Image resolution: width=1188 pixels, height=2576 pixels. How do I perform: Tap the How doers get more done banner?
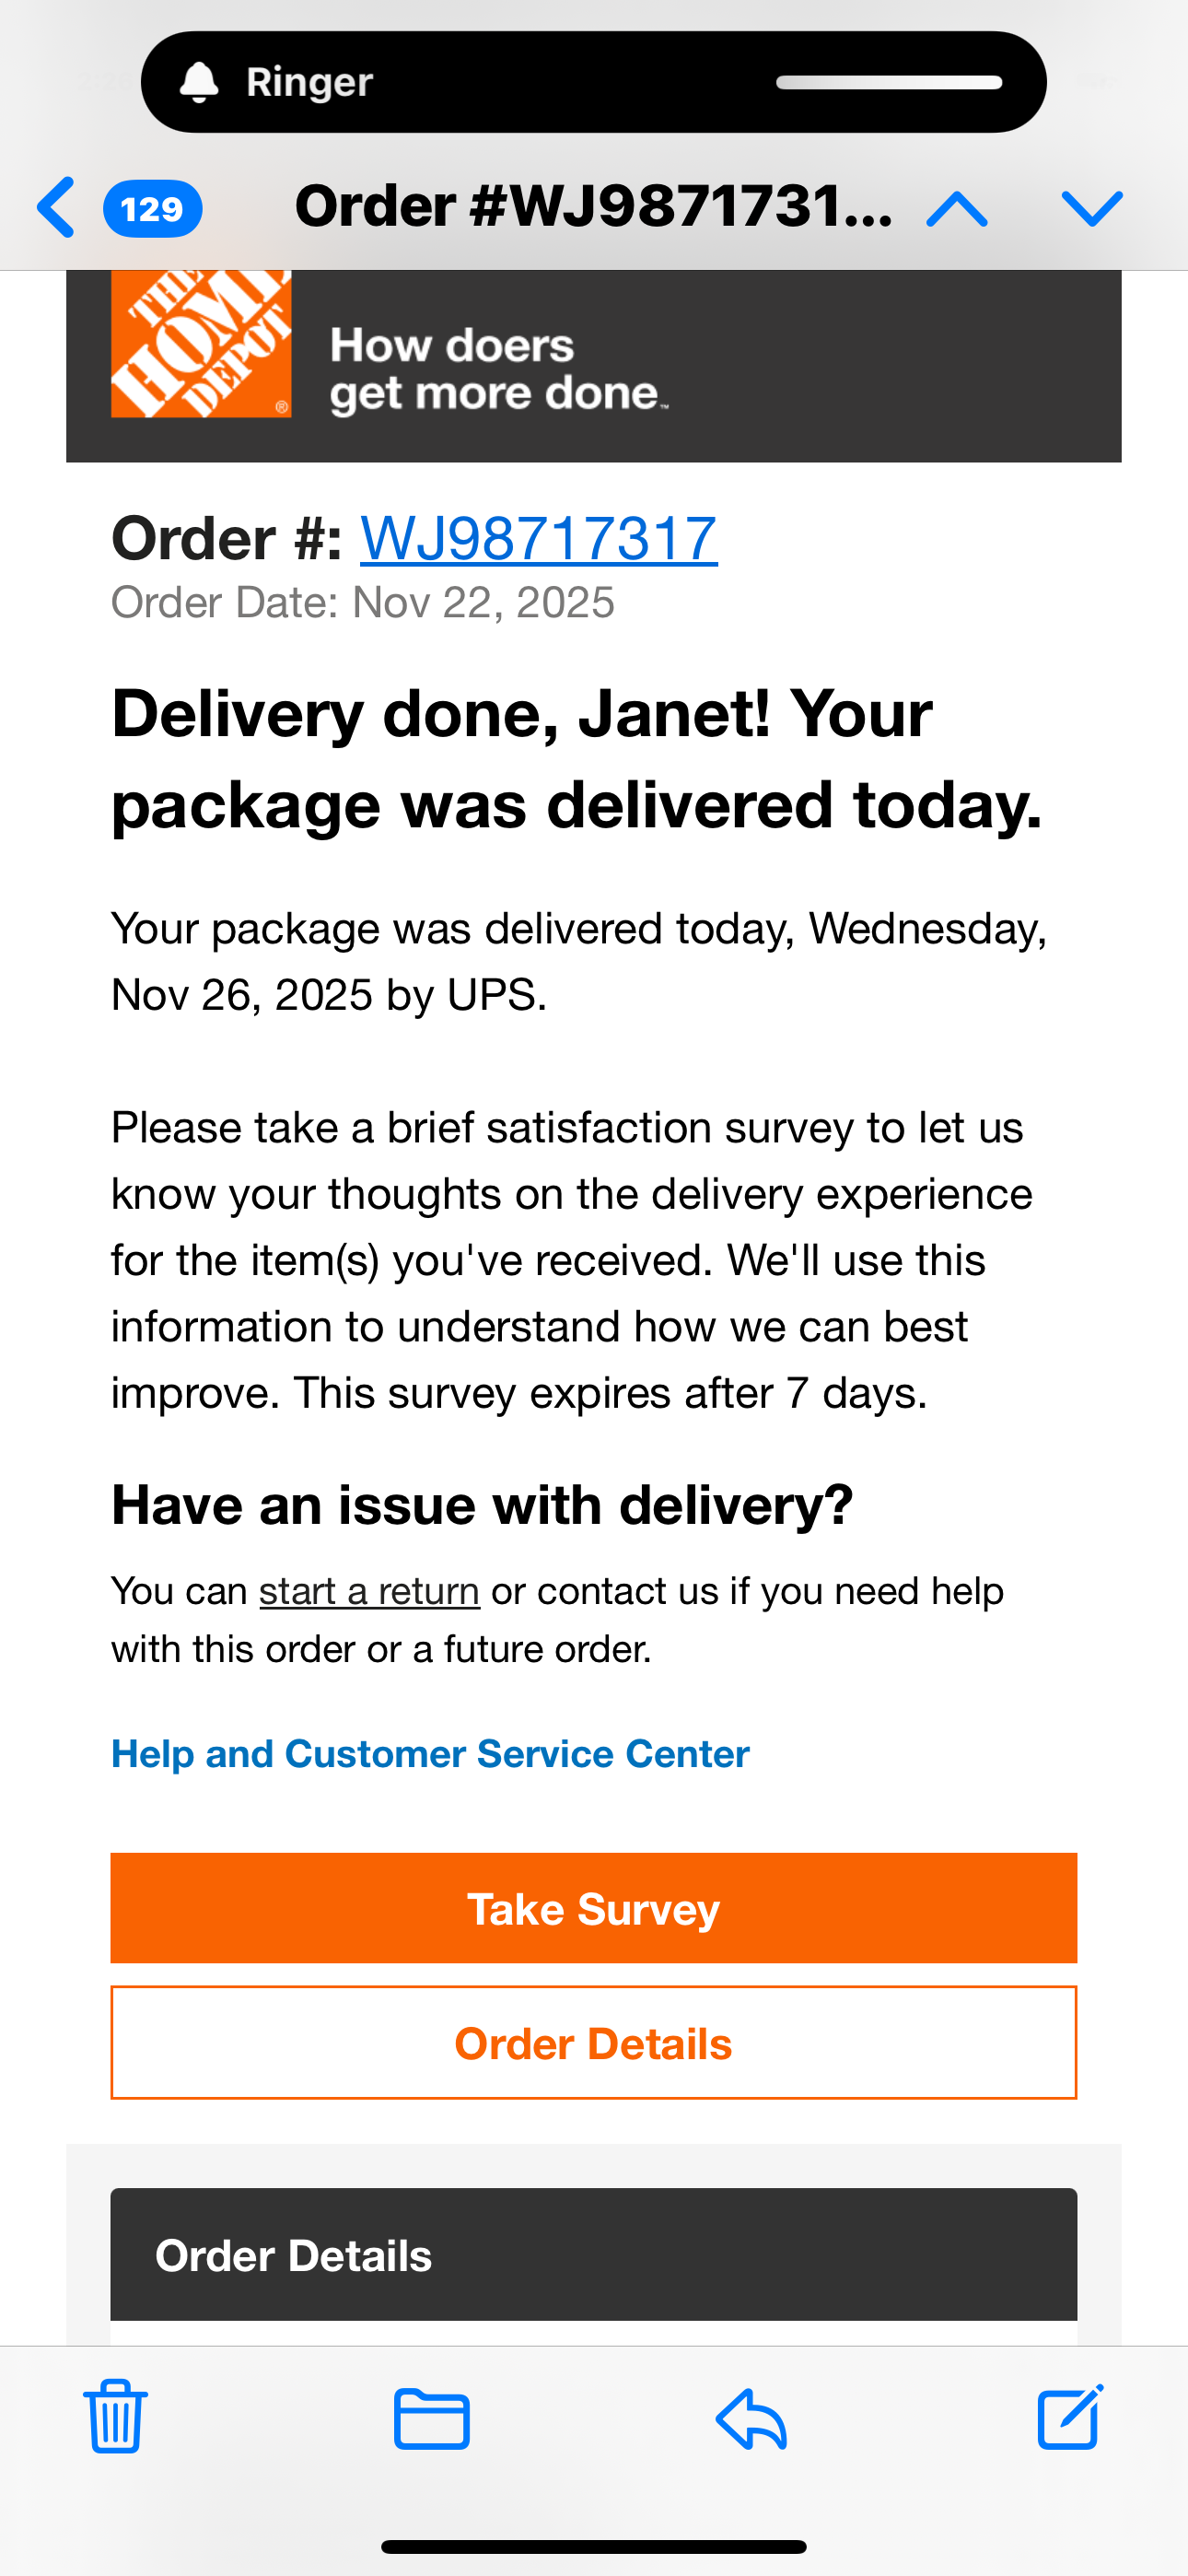[498, 369]
